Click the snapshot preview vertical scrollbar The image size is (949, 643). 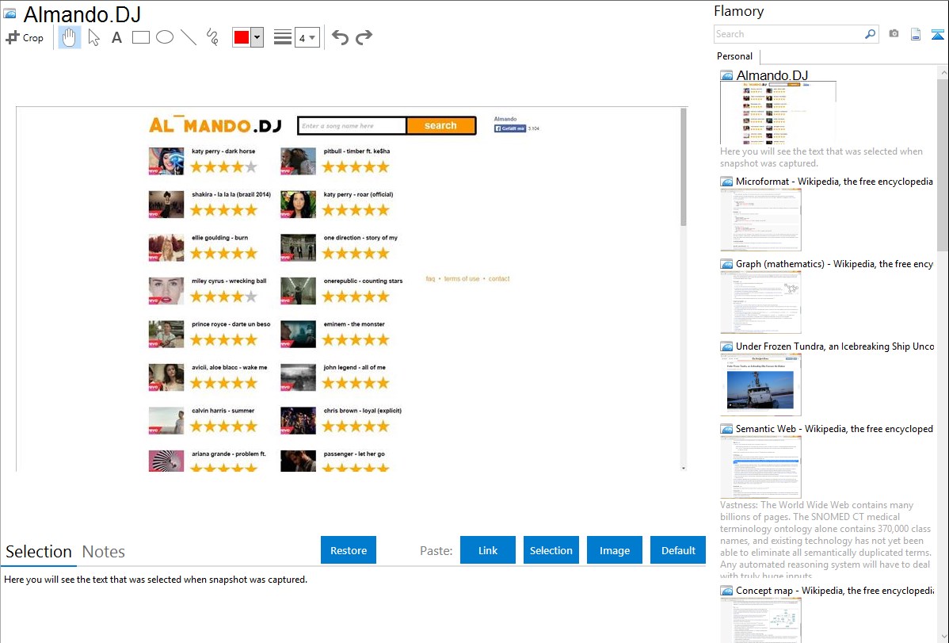[684, 166]
